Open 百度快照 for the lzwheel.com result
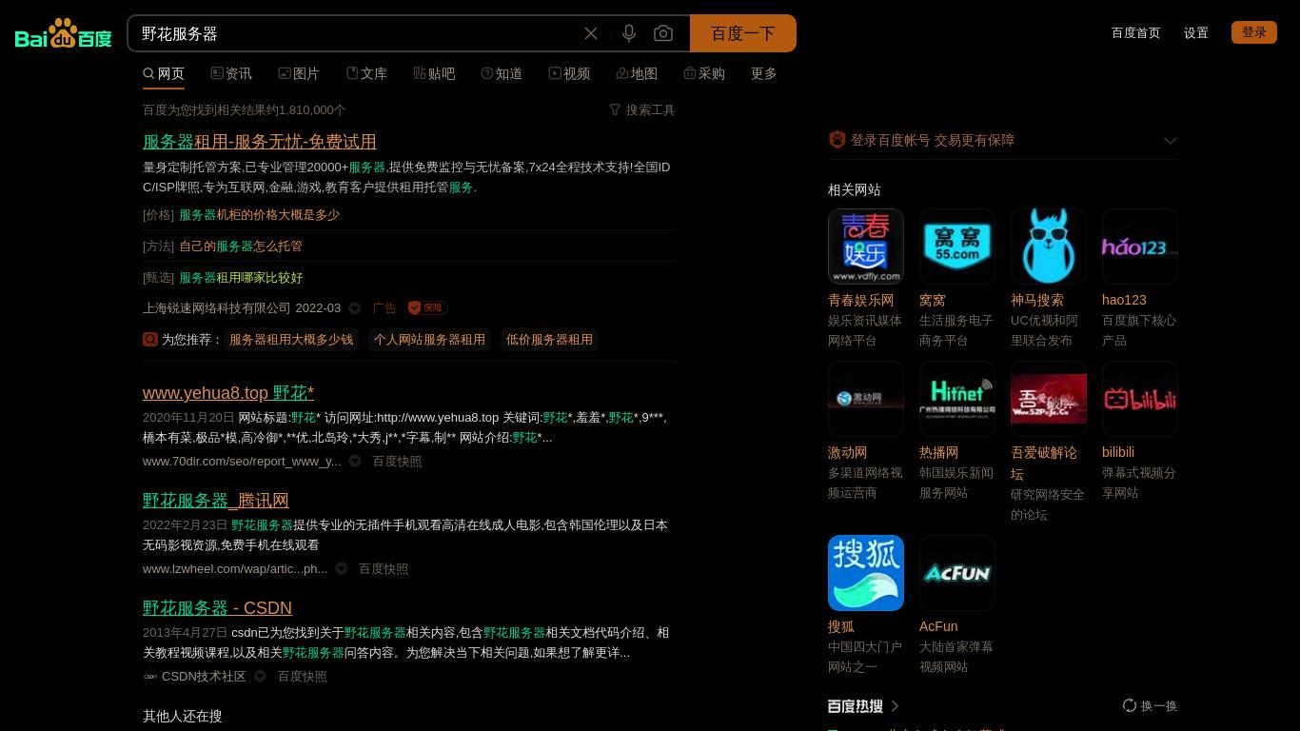The width and height of the screenshot is (1300, 731). click(x=384, y=569)
